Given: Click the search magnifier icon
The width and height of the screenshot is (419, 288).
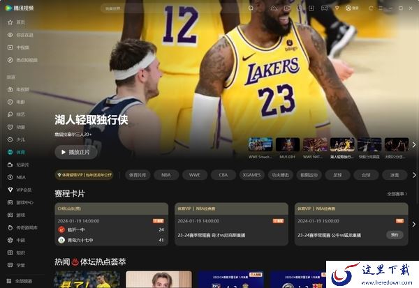Looking at the screenshot, I should point(251,8).
